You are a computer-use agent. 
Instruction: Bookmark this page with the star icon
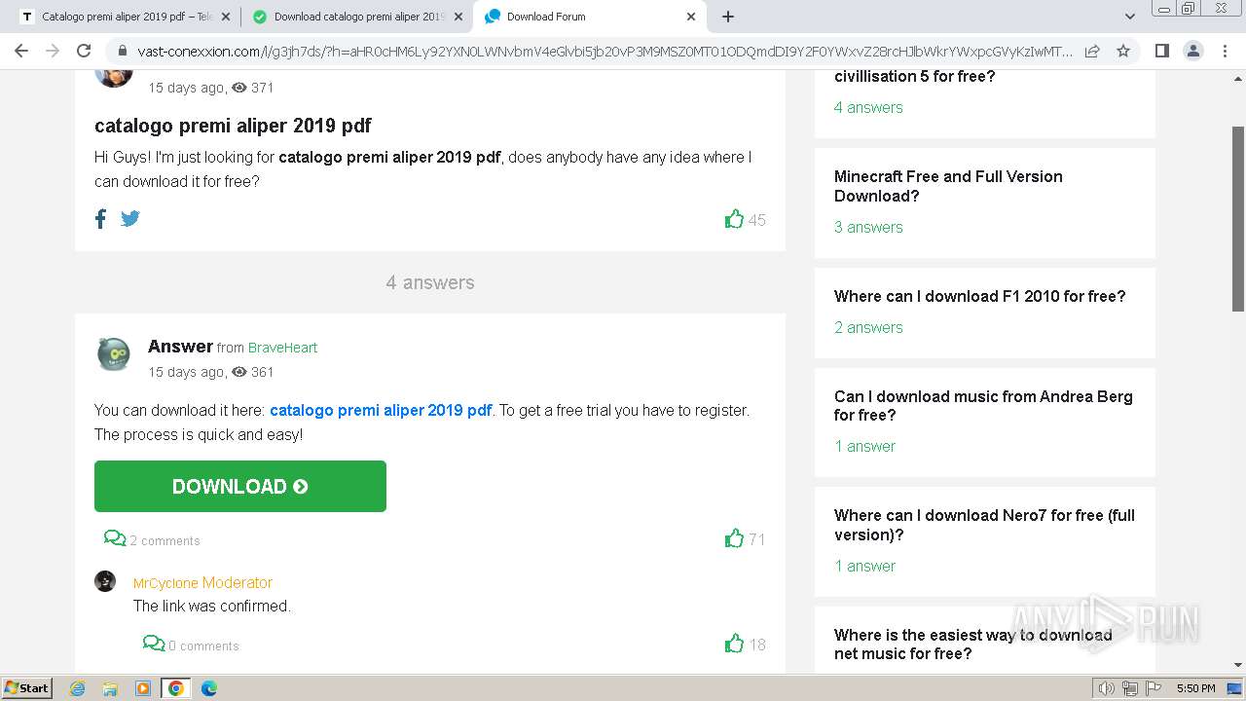[1123, 51]
